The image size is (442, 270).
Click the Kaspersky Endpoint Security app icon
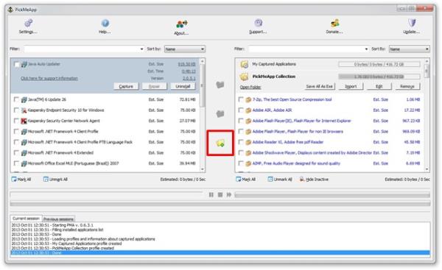[24, 110]
